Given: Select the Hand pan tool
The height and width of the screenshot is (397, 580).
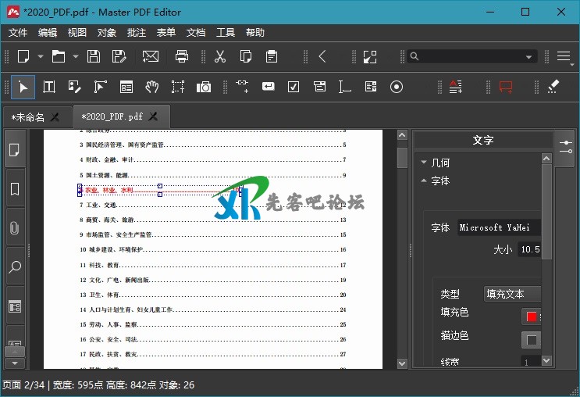Looking at the screenshot, I should [x=152, y=87].
